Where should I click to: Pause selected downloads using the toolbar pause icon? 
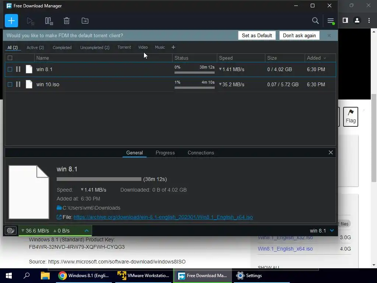(x=49, y=21)
